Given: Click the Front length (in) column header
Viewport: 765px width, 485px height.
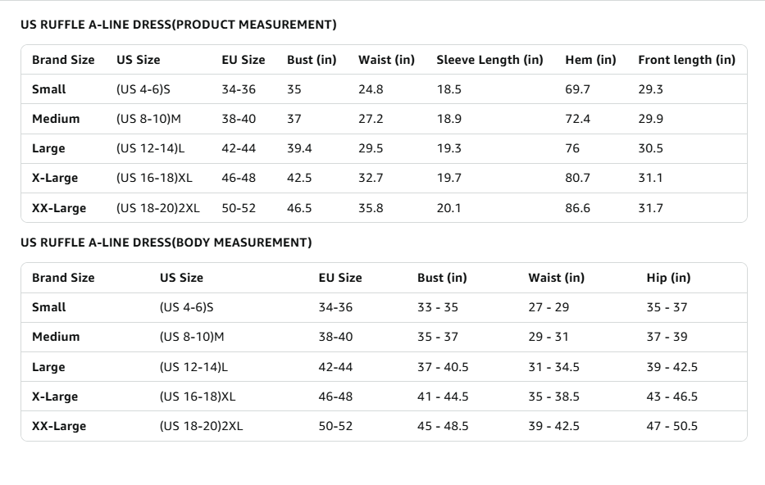Looking at the screenshot, I should (686, 60).
